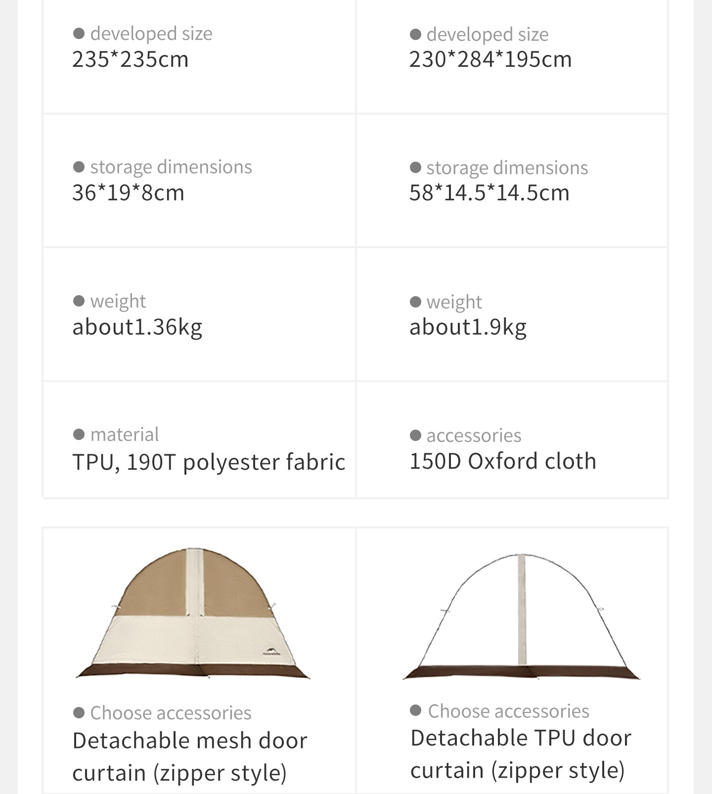Viewport: 712px width, 794px height.
Task: Click the "accessories" label above Oxford cloth
Action: click(474, 435)
